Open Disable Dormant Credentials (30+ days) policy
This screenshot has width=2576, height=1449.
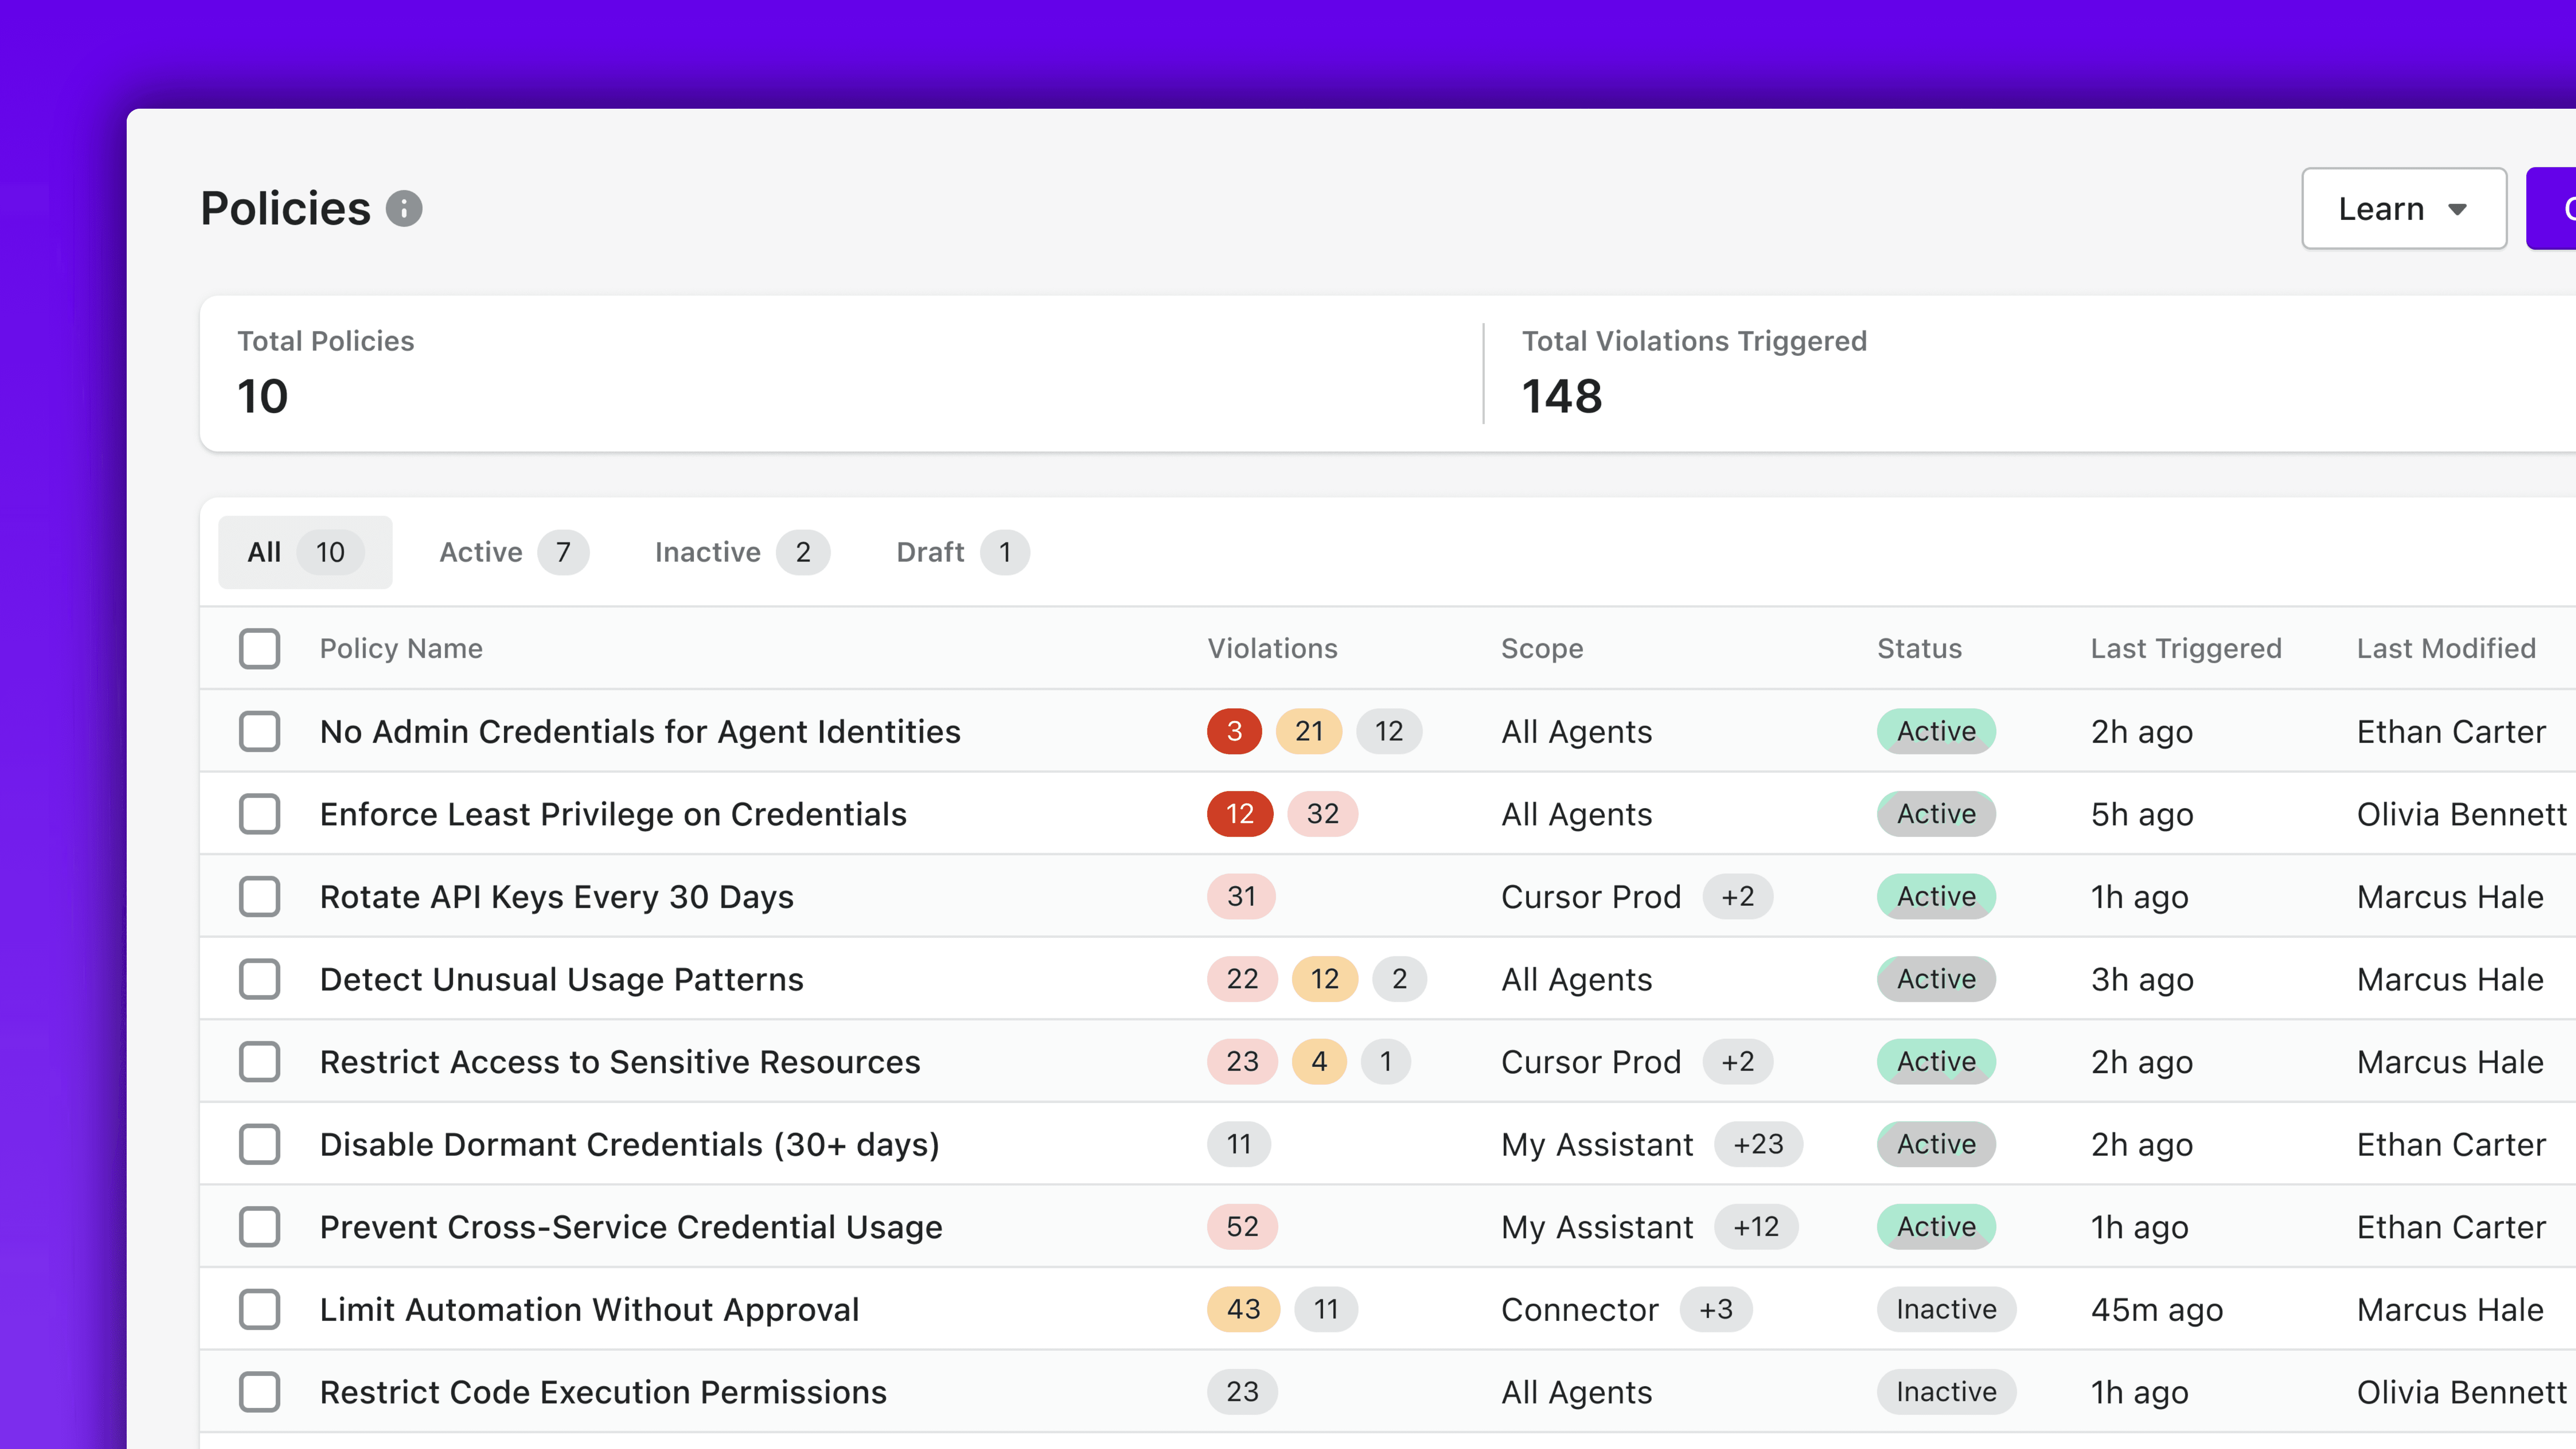click(630, 1144)
